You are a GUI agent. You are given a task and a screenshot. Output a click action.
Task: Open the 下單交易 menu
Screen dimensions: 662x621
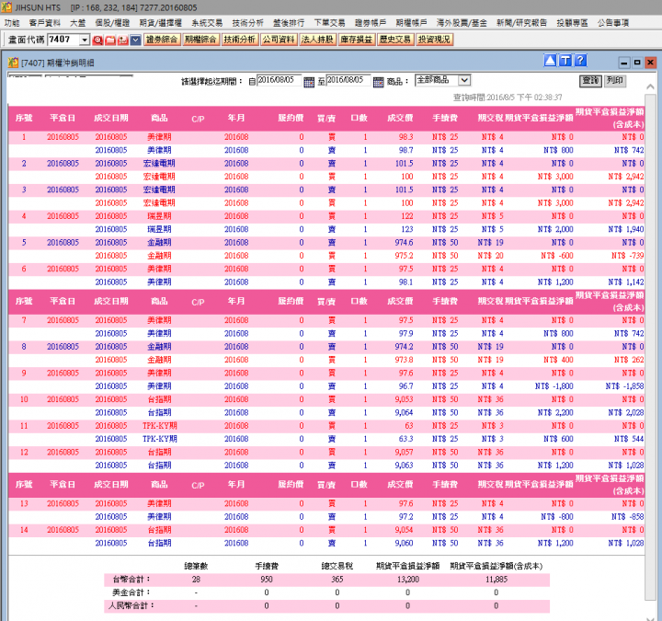click(x=329, y=23)
